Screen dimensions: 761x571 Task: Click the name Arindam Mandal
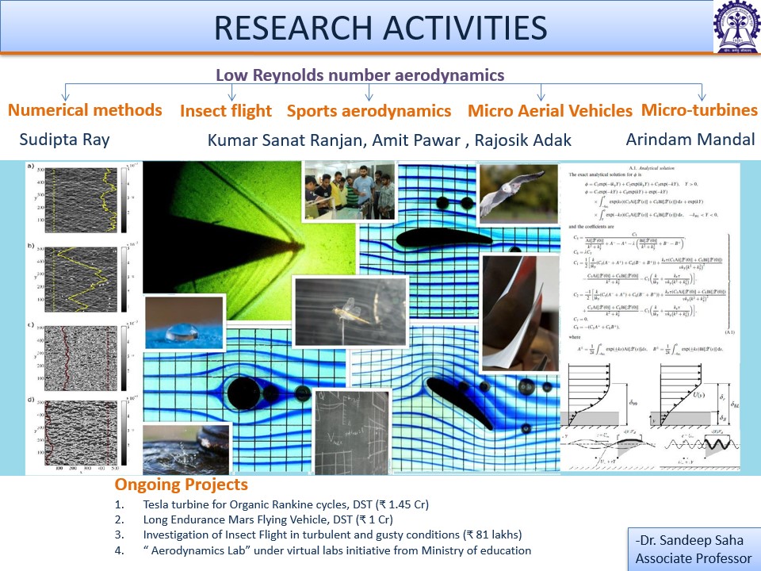[x=690, y=140]
